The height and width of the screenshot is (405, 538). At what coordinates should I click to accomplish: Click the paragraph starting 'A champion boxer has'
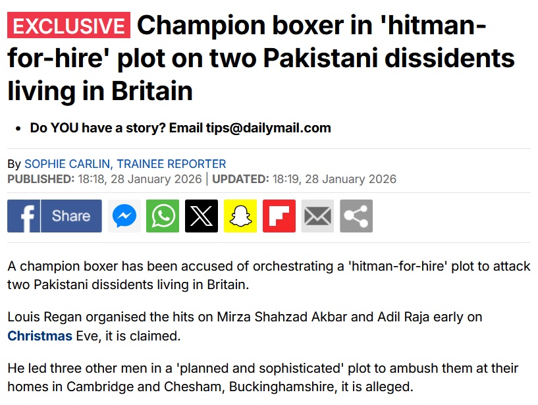(x=263, y=277)
